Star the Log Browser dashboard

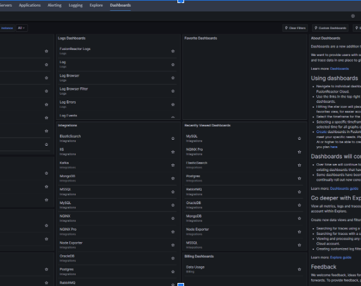click(173, 78)
